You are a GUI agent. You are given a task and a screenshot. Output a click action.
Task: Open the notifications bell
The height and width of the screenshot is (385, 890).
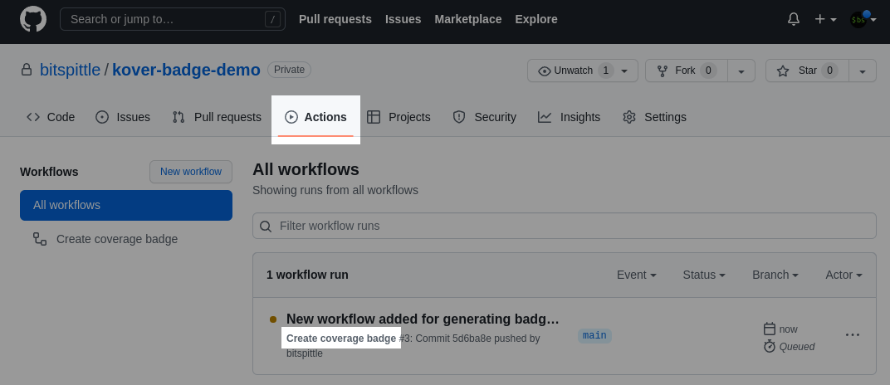tap(794, 19)
